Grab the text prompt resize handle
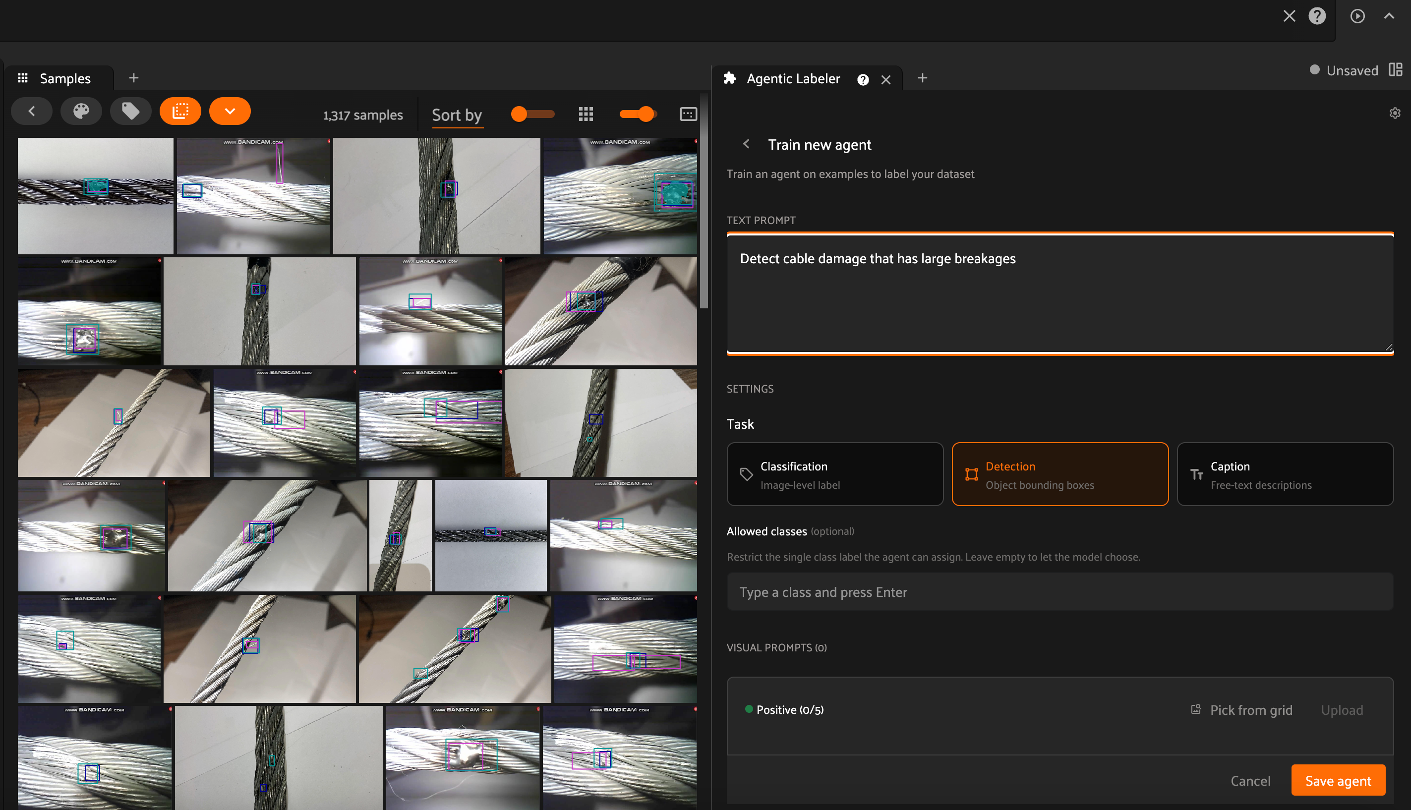 (1389, 347)
